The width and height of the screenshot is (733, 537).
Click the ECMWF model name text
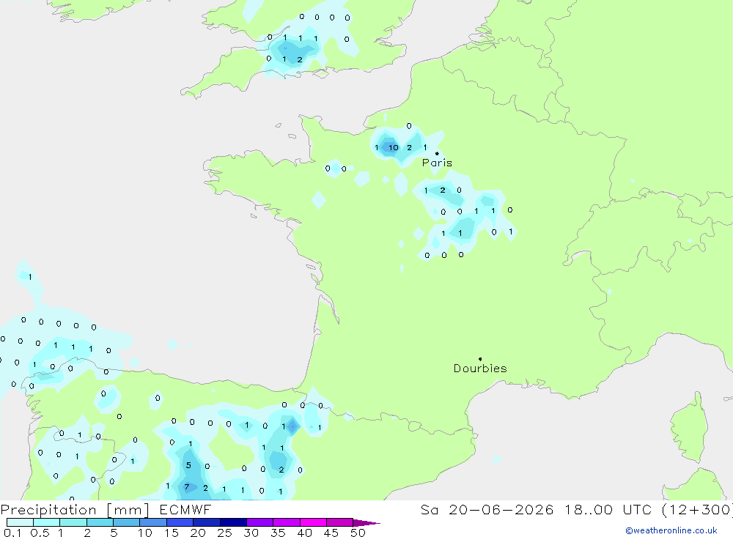click(x=185, y=510)
